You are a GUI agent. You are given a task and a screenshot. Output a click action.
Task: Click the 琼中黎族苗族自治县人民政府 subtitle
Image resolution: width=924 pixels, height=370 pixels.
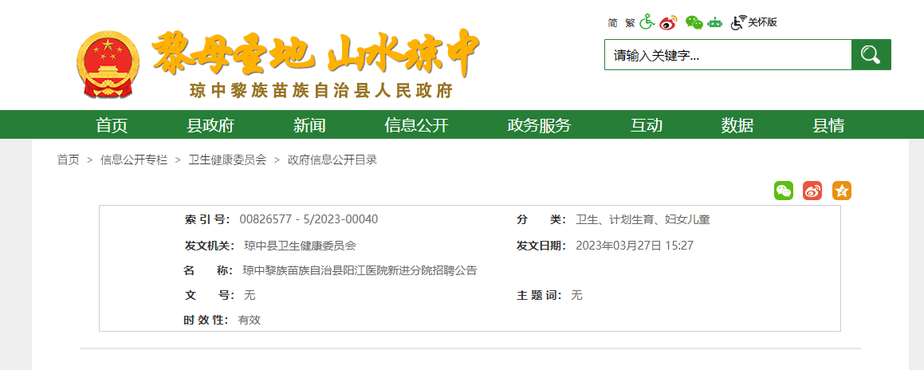[x=320, y=91]
